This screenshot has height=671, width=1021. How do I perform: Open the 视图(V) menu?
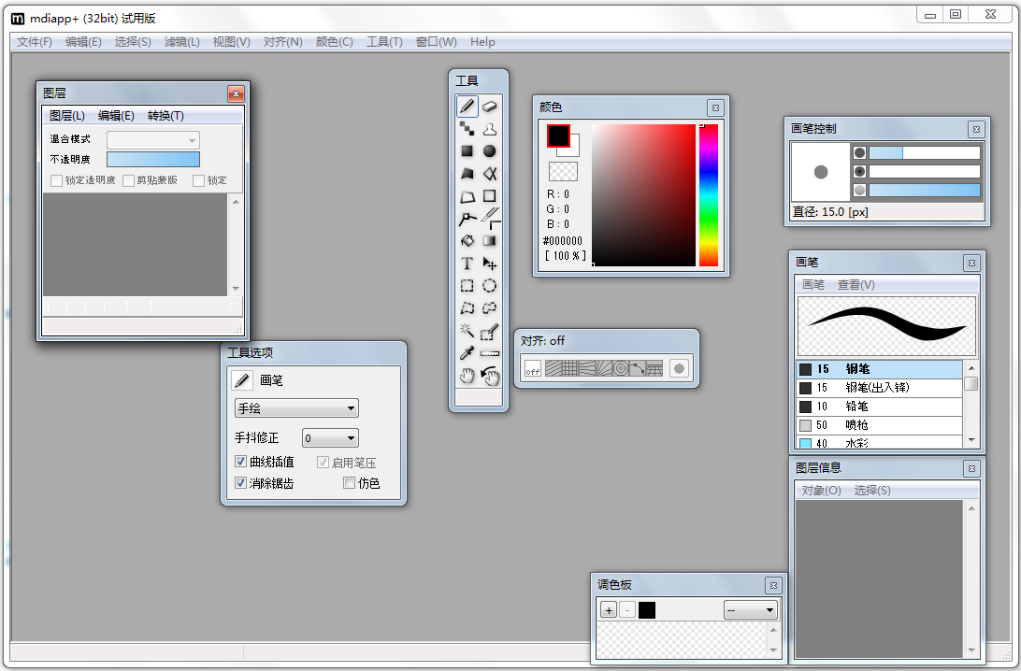point(231,42)
